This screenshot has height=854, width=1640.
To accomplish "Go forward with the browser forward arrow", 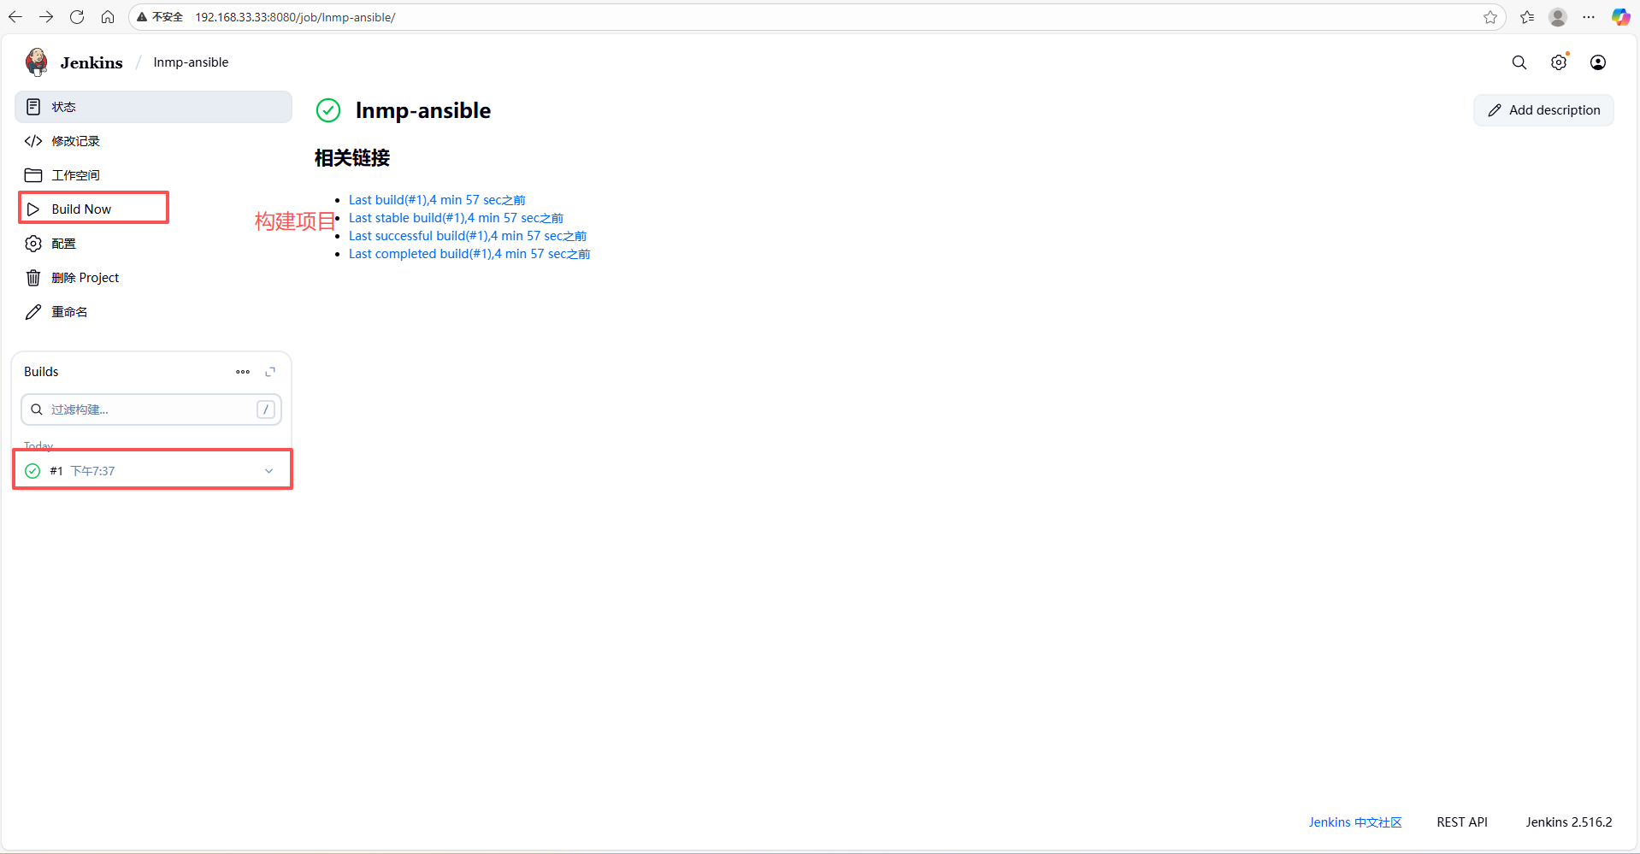I will click(x=46, y=17).
